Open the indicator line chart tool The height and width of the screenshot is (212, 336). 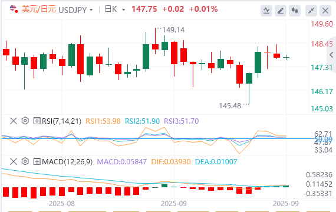coord(266,10)
